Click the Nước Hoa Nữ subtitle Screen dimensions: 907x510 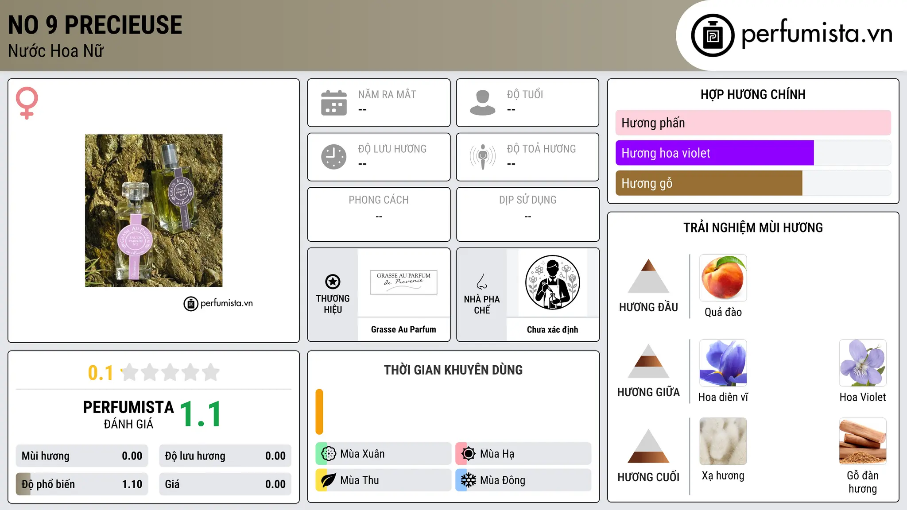[56, 51]
